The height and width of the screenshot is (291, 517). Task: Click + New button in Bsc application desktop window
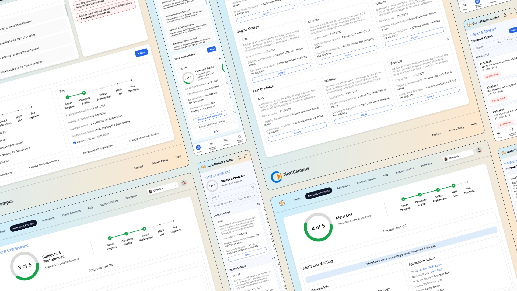coord(142,53)
